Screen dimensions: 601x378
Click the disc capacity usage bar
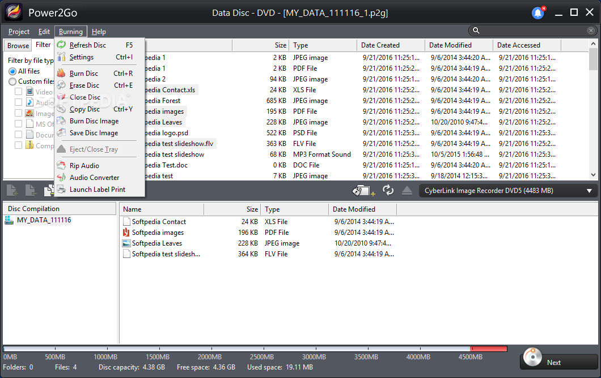click(255, 349)
